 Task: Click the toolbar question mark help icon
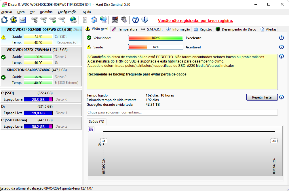pyautogui.click(x=136, y=20)
